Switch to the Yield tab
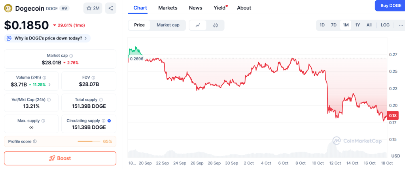405x169 pixels. tap(220, 8)
